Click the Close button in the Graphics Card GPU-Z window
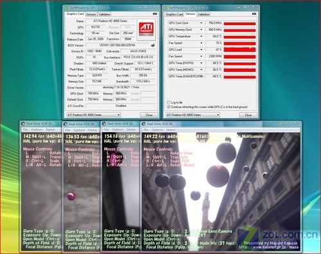The image size is (321, 254). tap(149, 115)
